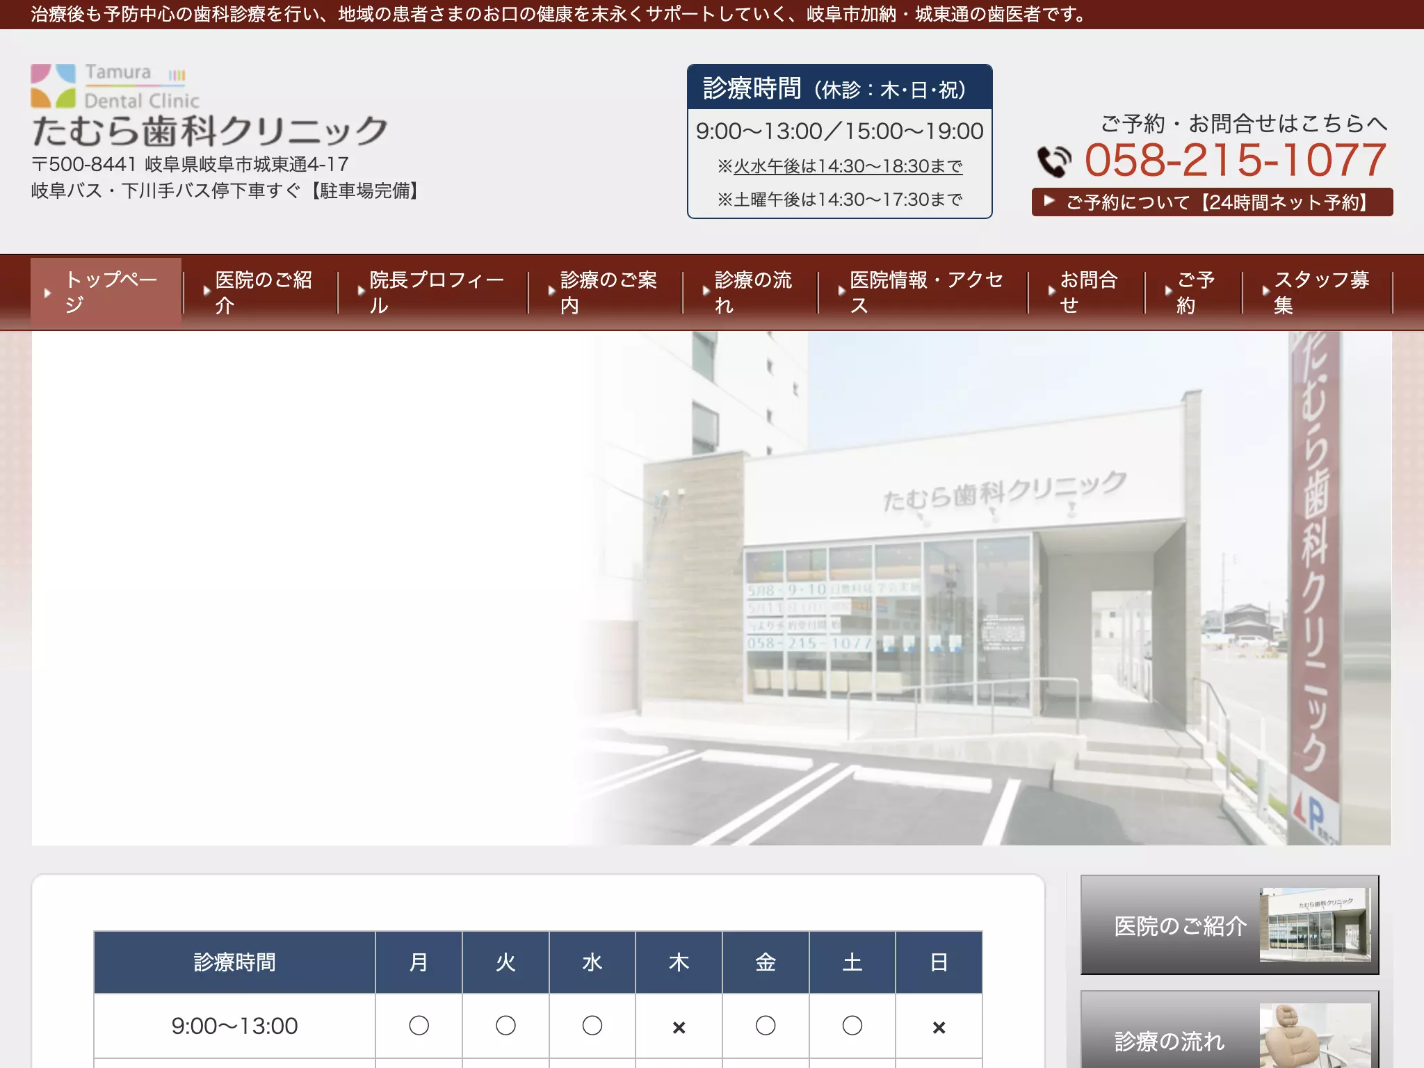The width and height of the screenshot is (1424, 1068).
Task: Click the 診療時間 box header
Action: (x=839, y=88)
